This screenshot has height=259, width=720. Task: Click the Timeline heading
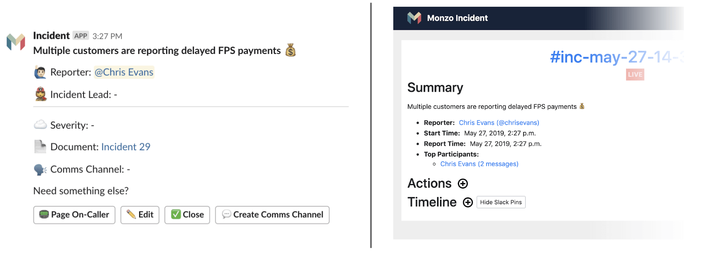432,202
